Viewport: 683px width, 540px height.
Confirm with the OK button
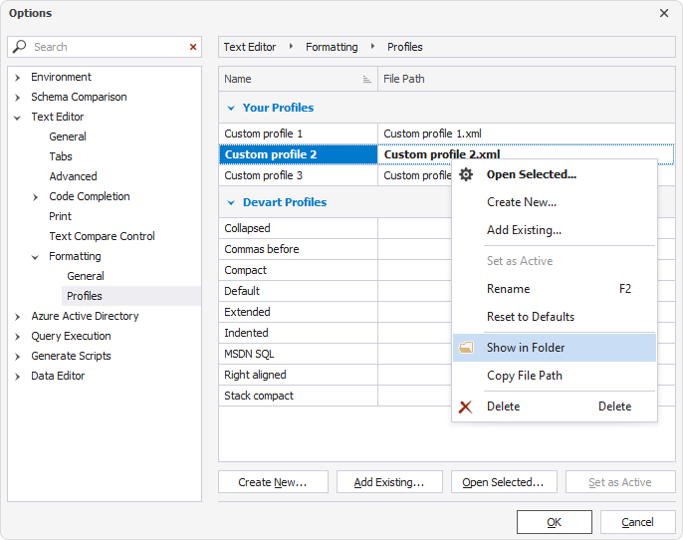tap(554, 522)
